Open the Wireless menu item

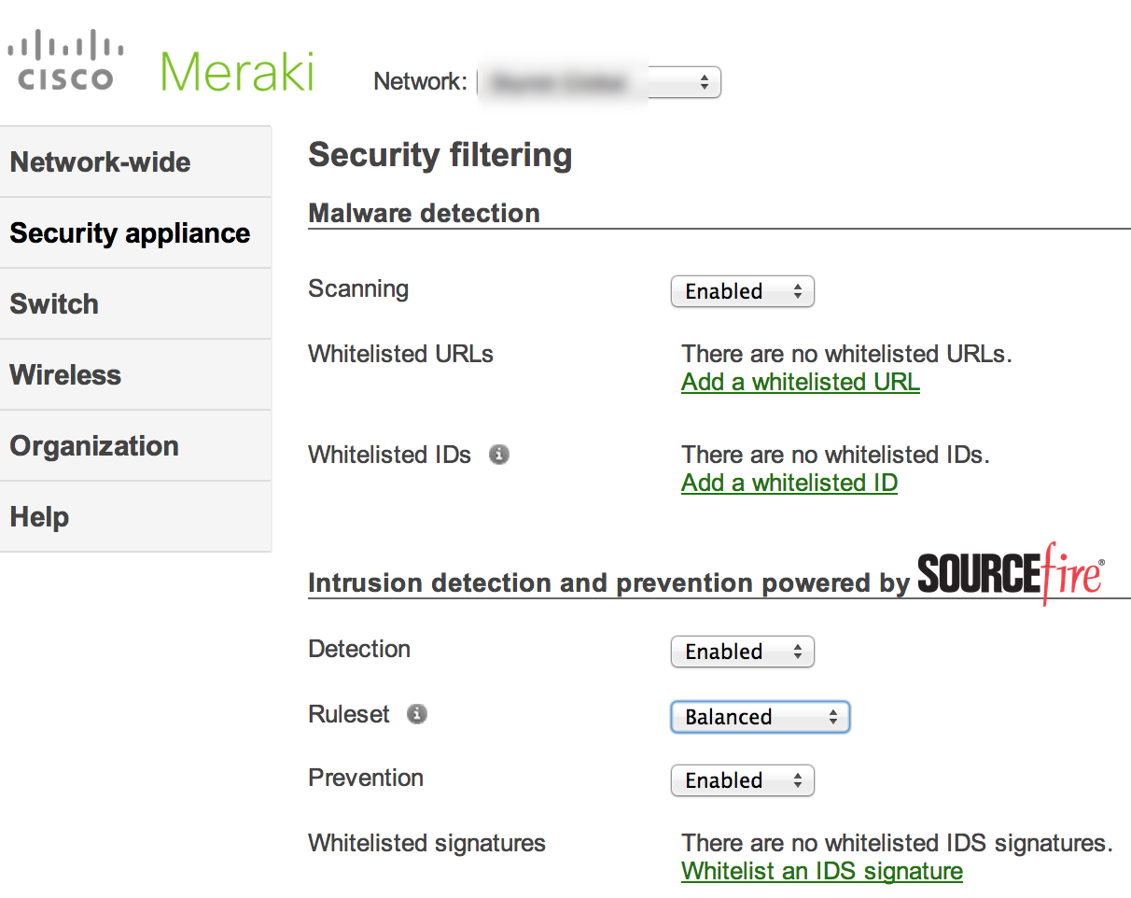click(65, 375)
